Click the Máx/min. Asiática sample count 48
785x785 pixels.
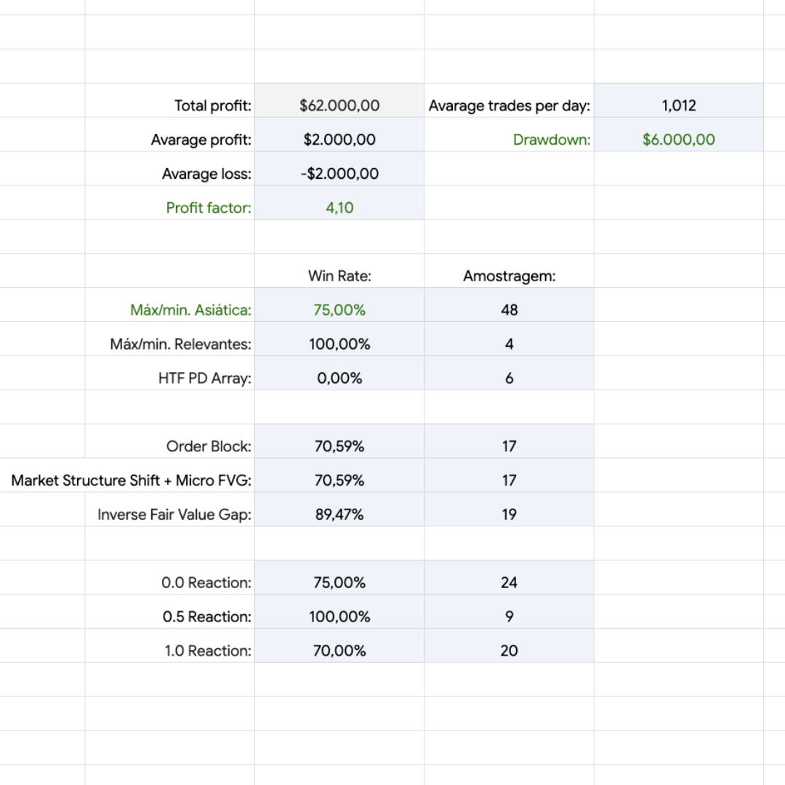point(509,310)
